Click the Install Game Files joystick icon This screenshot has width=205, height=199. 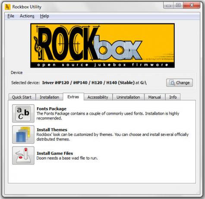coord(23,155)
